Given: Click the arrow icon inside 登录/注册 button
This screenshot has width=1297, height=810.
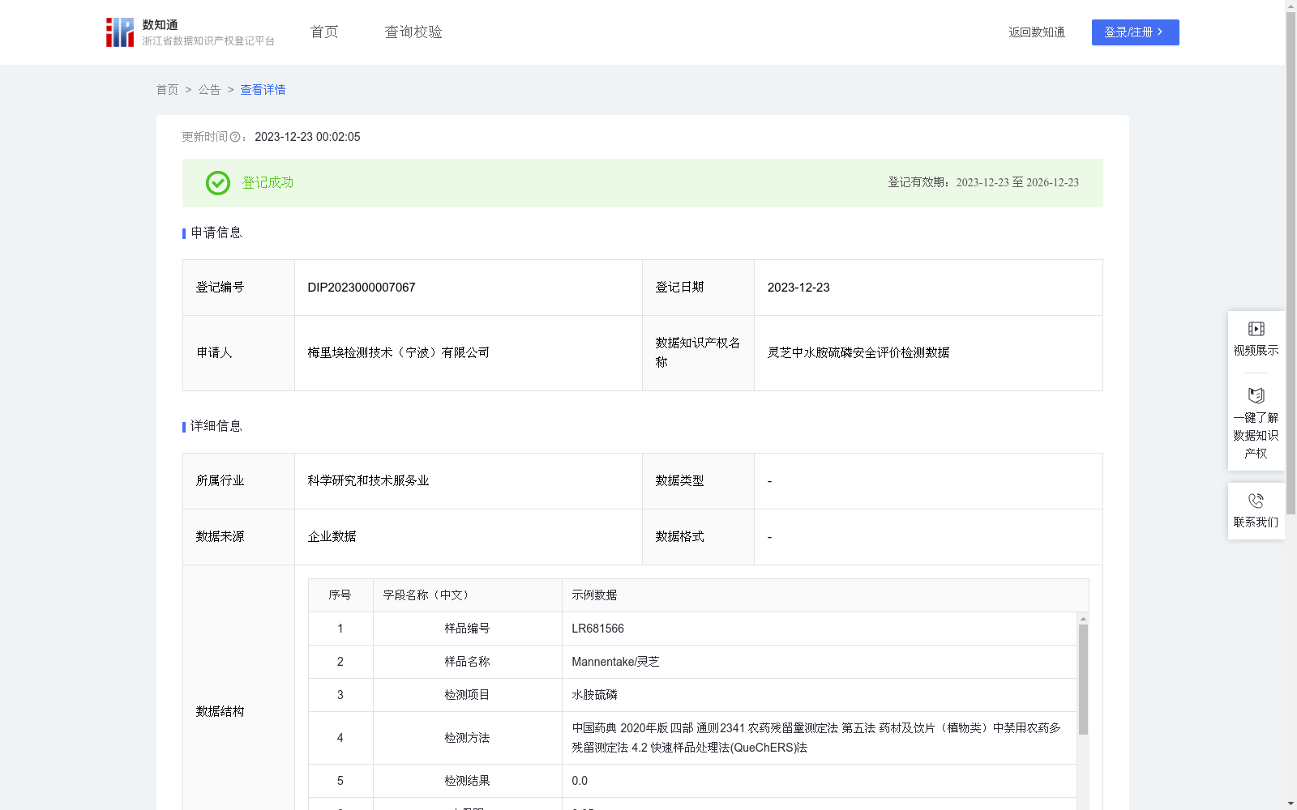Looking at the screenshot, I should tap(1160, 32).
